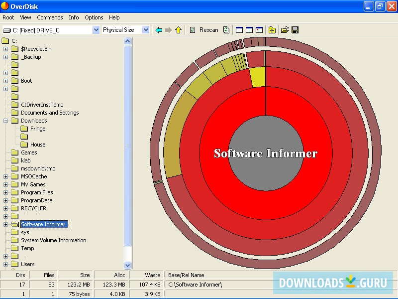The image size is (398, 299).
Task: Select the single-pane layout icon
Action: [240, 30]
